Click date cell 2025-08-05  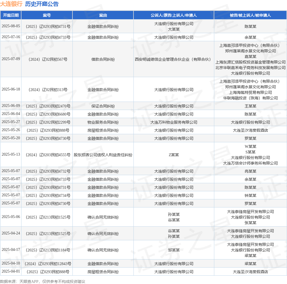[x=11, y=26]
